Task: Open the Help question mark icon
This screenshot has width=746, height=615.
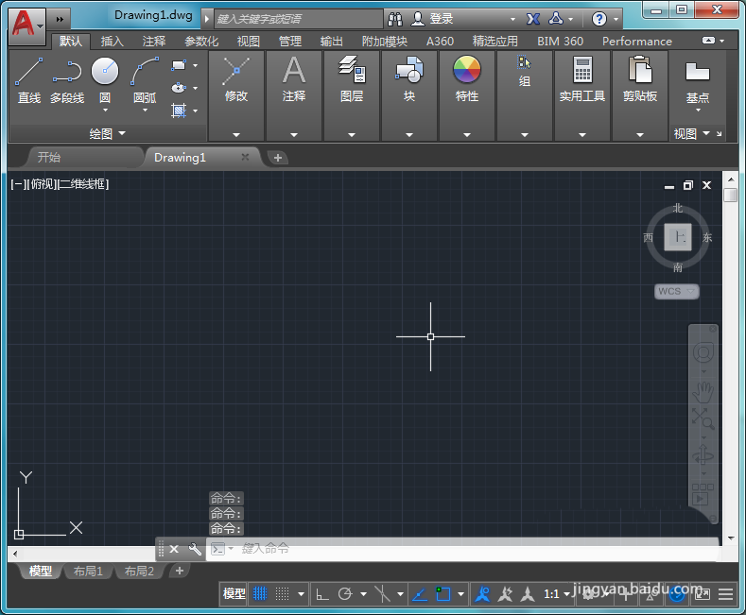Action: tap(599, 19)
